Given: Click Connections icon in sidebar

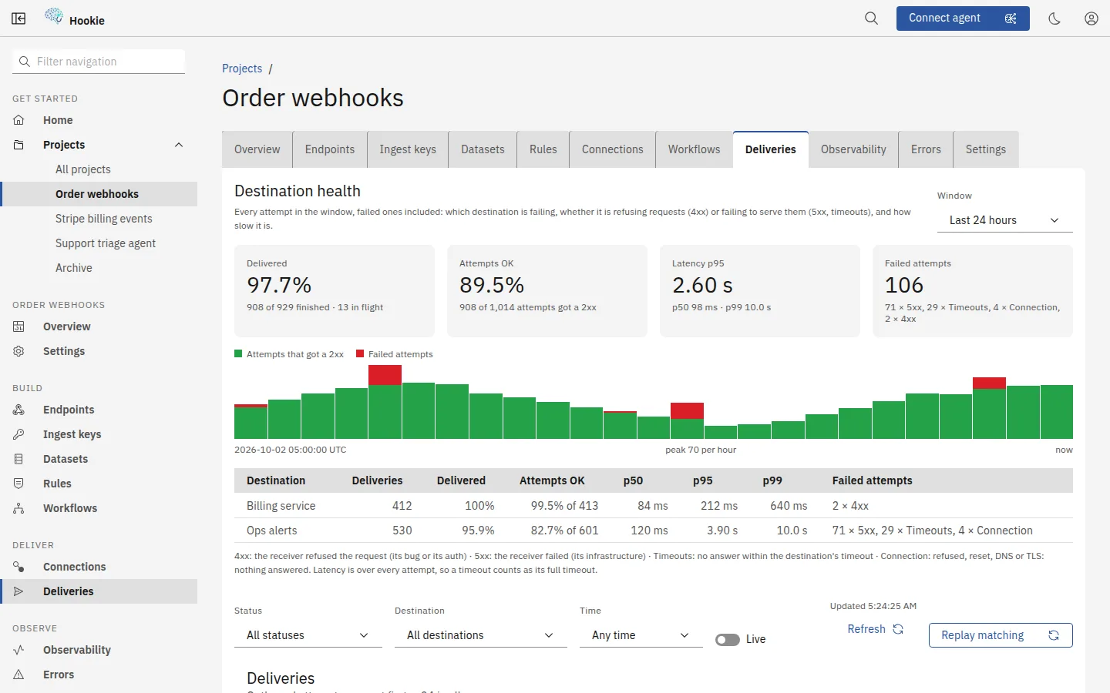Looking at the screenshot, I should point(19,567).
